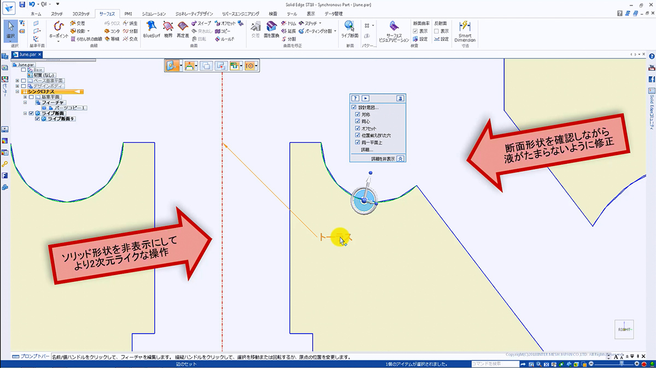The width and height of the screenshot is (656, 368).
Task: Toggle the 同心 checkbox
Action: (x=358, y=121)
